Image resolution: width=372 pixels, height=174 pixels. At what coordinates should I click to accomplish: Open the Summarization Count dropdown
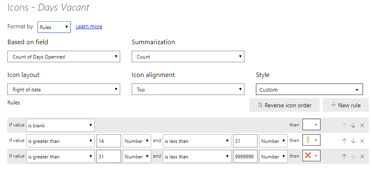point(188,56)
